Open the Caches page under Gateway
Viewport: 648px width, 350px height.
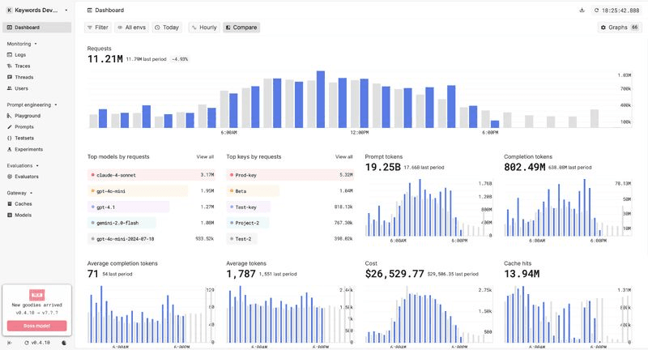click(x=23, y=203)
